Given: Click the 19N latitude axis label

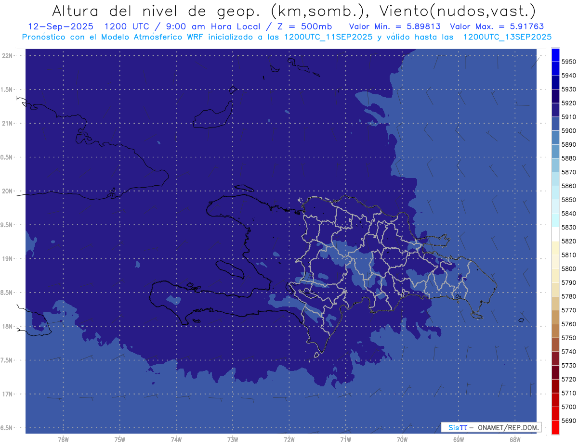Looking at the screenshot, I should coord(8,259).
